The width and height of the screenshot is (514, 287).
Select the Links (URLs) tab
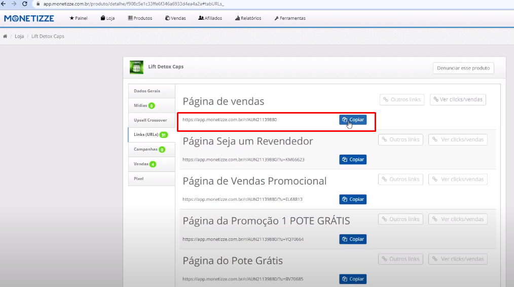[x=152, y=135]
